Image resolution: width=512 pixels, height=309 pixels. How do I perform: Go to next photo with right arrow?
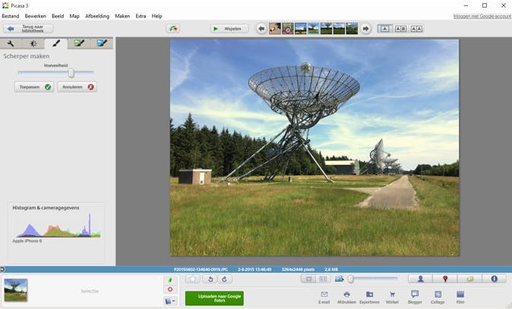pos(365,29)
